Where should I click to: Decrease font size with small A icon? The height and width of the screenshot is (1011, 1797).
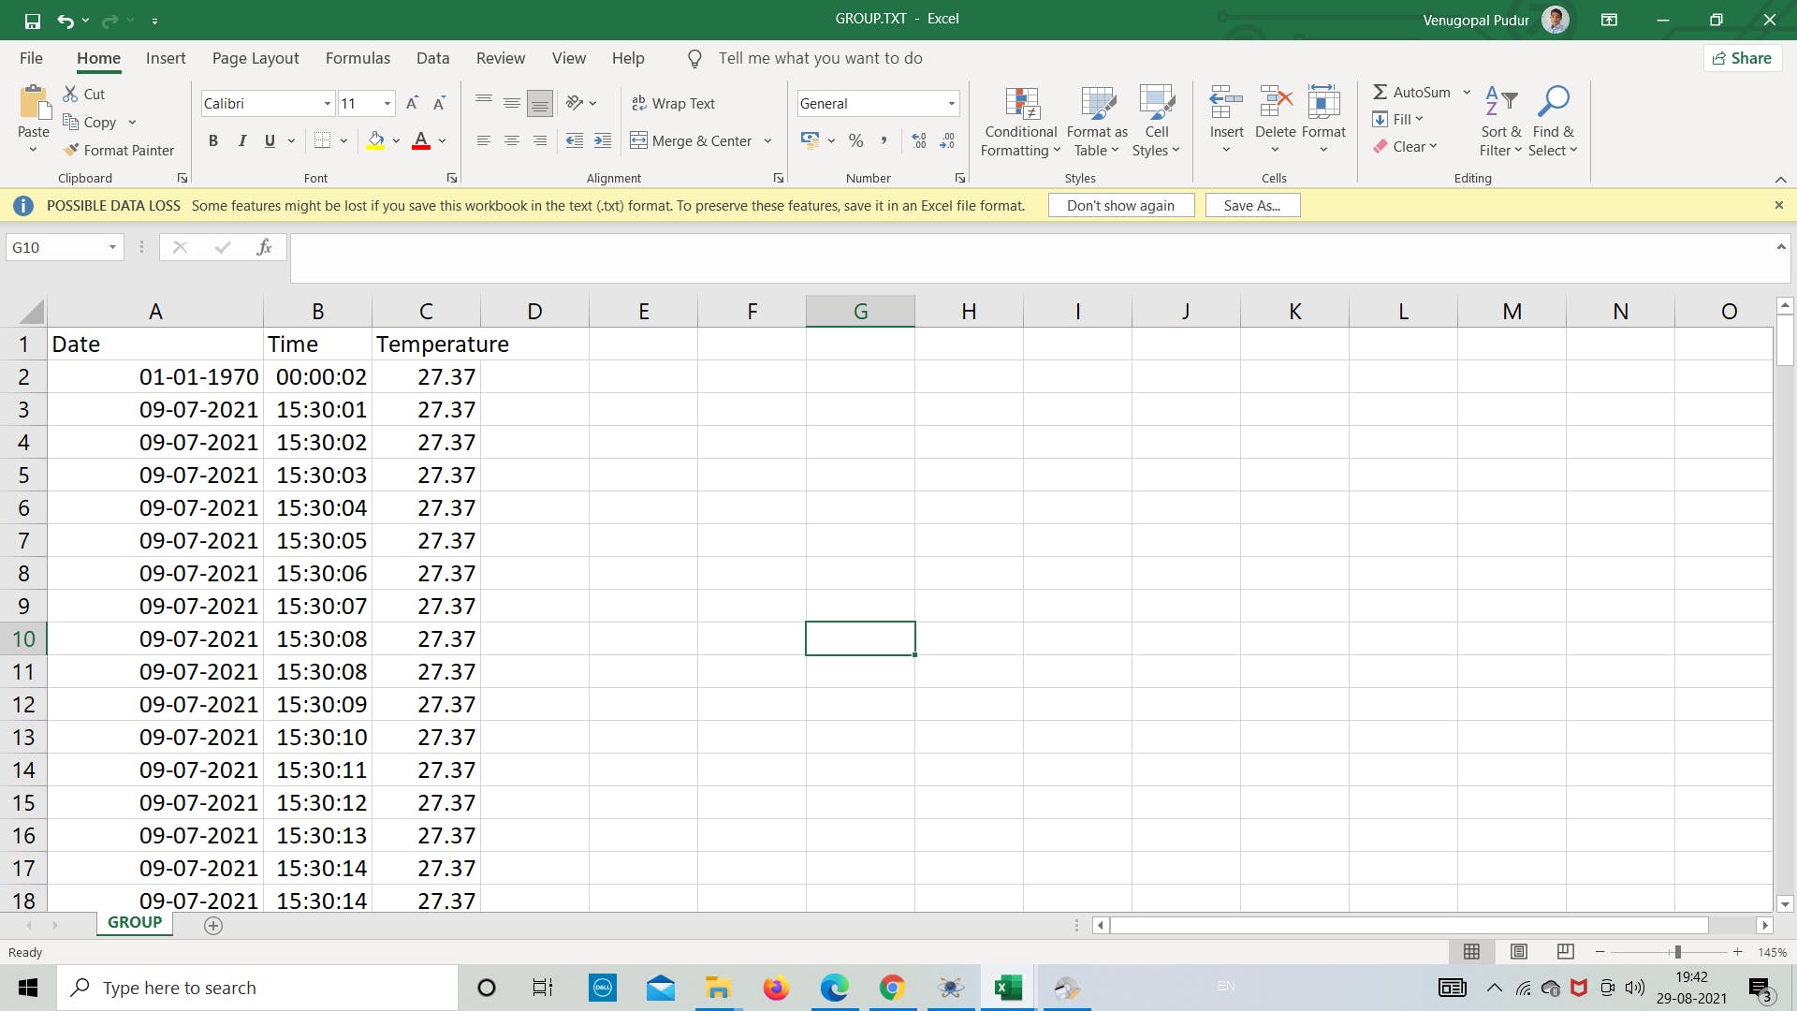[439, 103]
